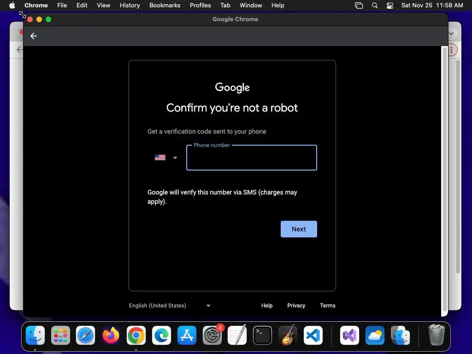The width and height of the screenshot is (472, 354).
Task: Open the Finder-style icon beside the Trash
Action: (x=401, y=336)
